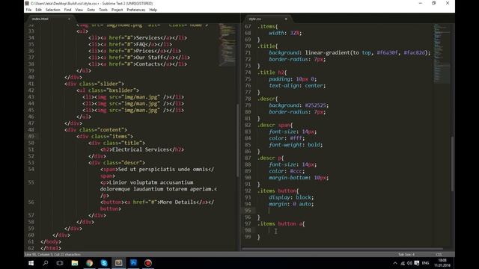Image resolution: width=479 pixels, height=269 pixels.
Task: Click 'display: block' on line 93
Action: click(291, 197)
